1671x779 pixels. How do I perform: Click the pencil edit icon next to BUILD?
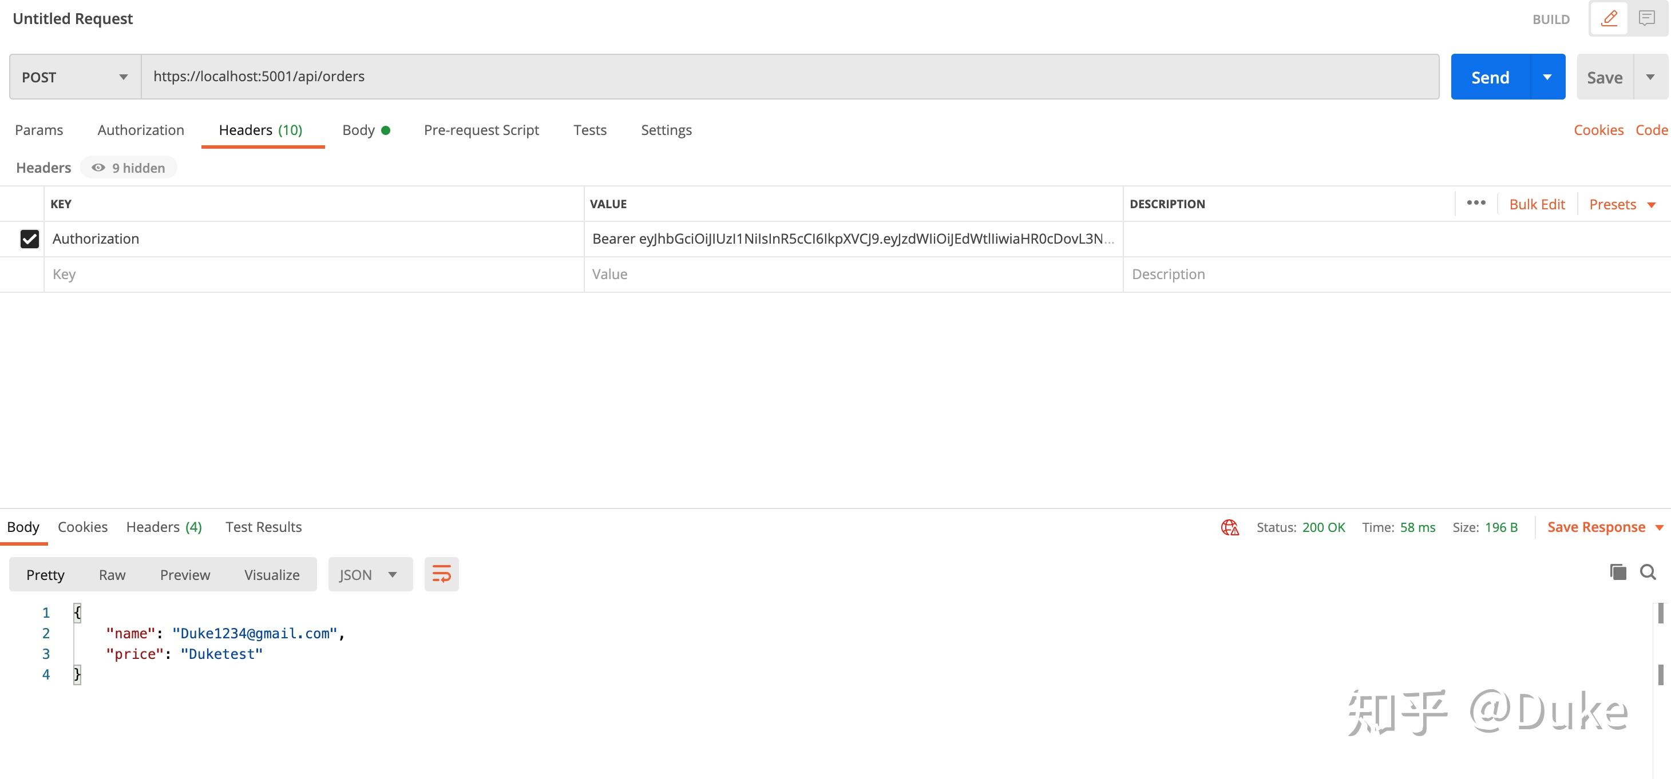1609,18
